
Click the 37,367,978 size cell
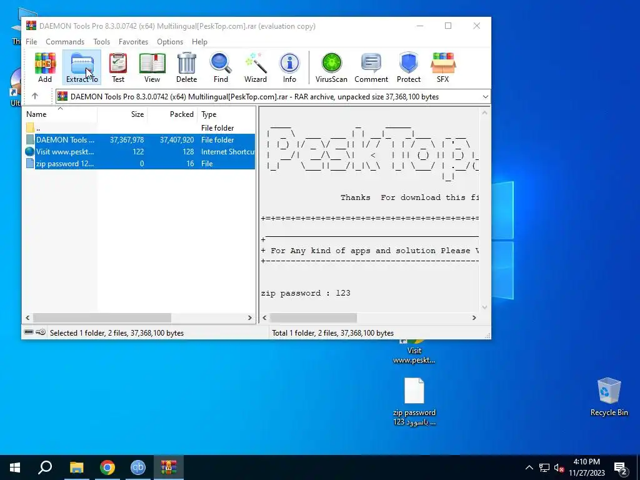point(126,139)
